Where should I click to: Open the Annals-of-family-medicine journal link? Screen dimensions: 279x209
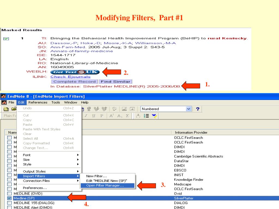[82, 51]
